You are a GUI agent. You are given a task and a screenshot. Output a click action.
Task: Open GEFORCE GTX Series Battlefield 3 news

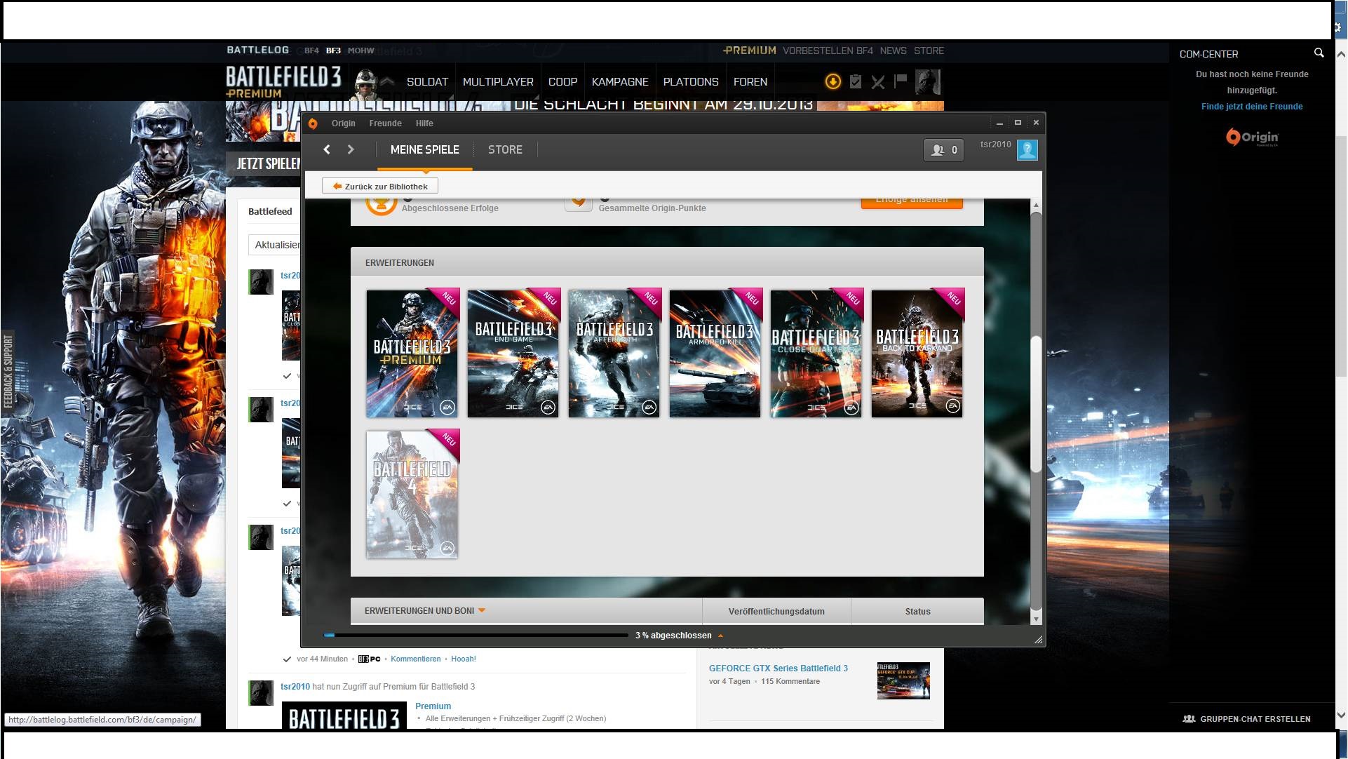(x=779, y=669)
